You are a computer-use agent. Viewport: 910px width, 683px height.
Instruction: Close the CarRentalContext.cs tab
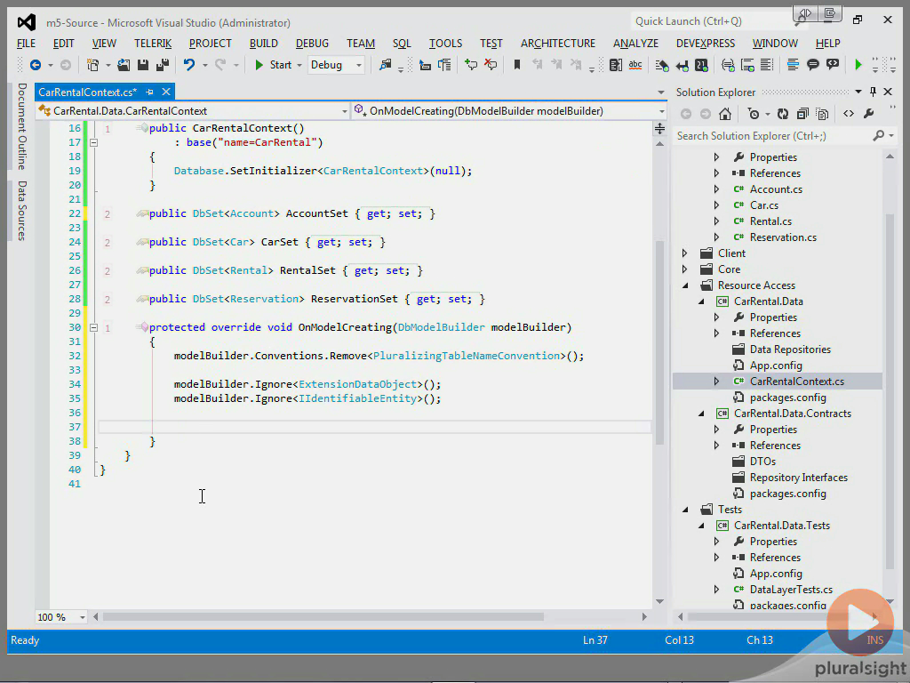(166, 92)
